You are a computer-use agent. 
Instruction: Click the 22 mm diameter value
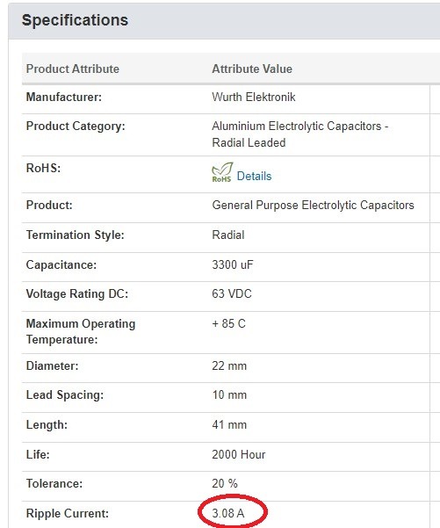229,365
